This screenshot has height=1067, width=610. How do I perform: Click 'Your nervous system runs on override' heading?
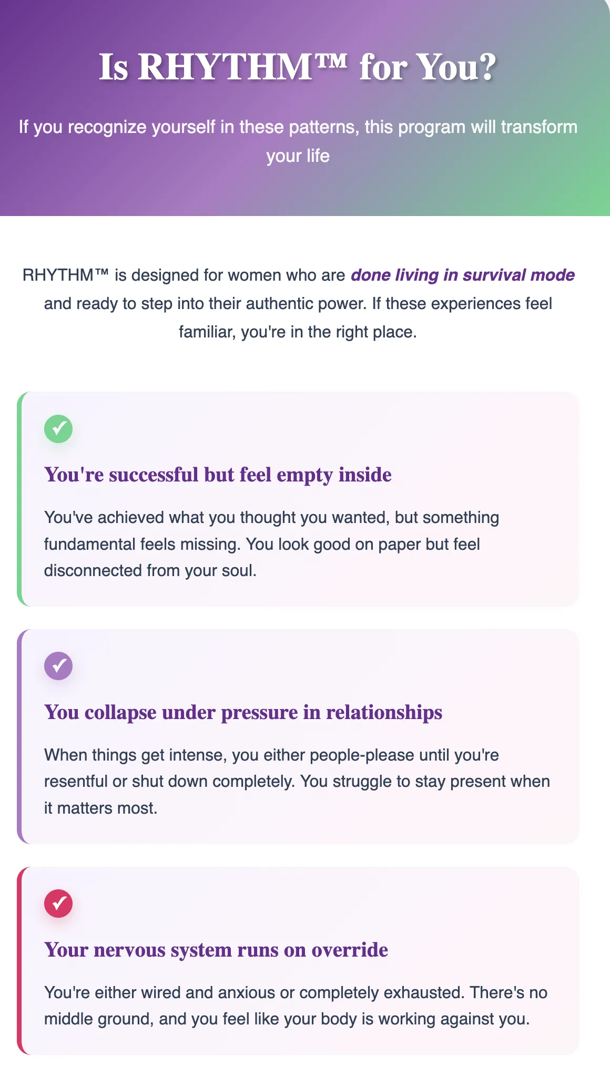[x=216, y=950]
